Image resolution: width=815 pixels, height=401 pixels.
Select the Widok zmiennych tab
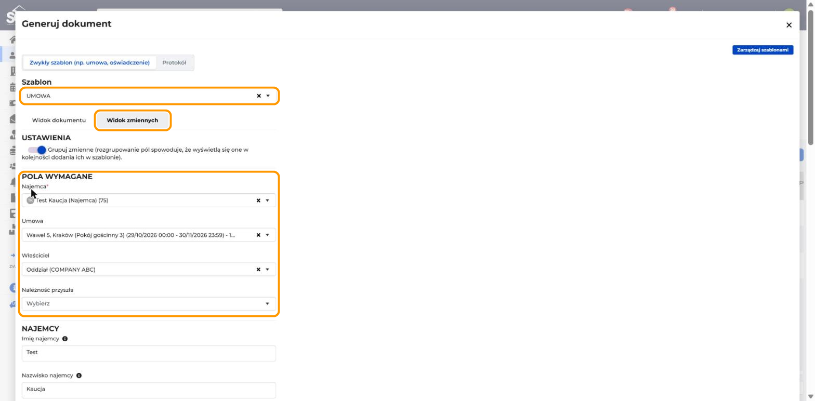pos(133,121)
